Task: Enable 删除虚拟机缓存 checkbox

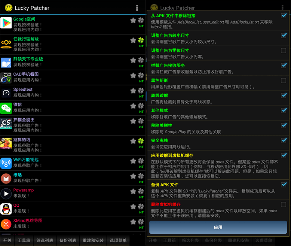Action: tap(284, 204)
